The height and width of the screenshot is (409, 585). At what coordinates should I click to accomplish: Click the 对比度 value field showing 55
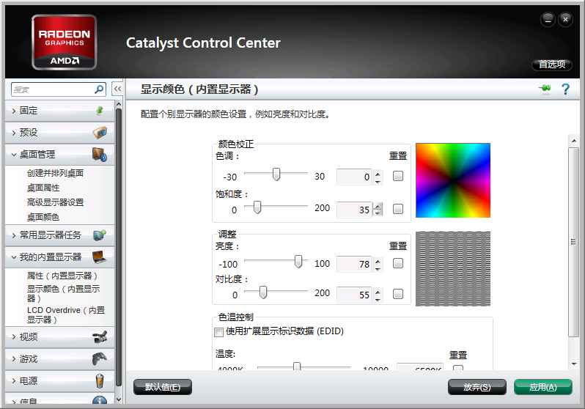click(354, 295)
